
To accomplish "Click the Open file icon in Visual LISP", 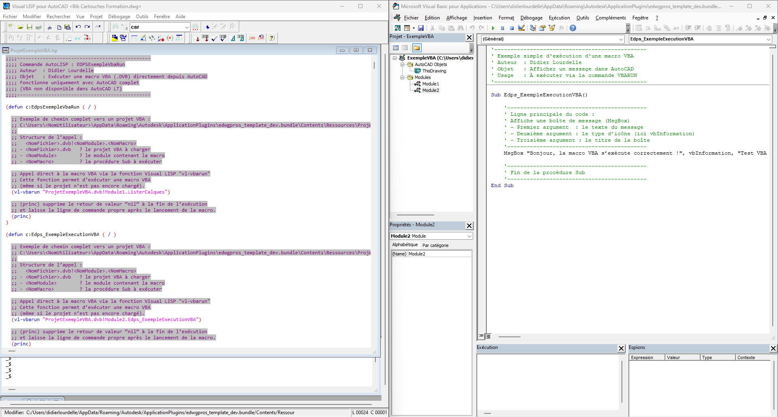I will pos(20,27).
